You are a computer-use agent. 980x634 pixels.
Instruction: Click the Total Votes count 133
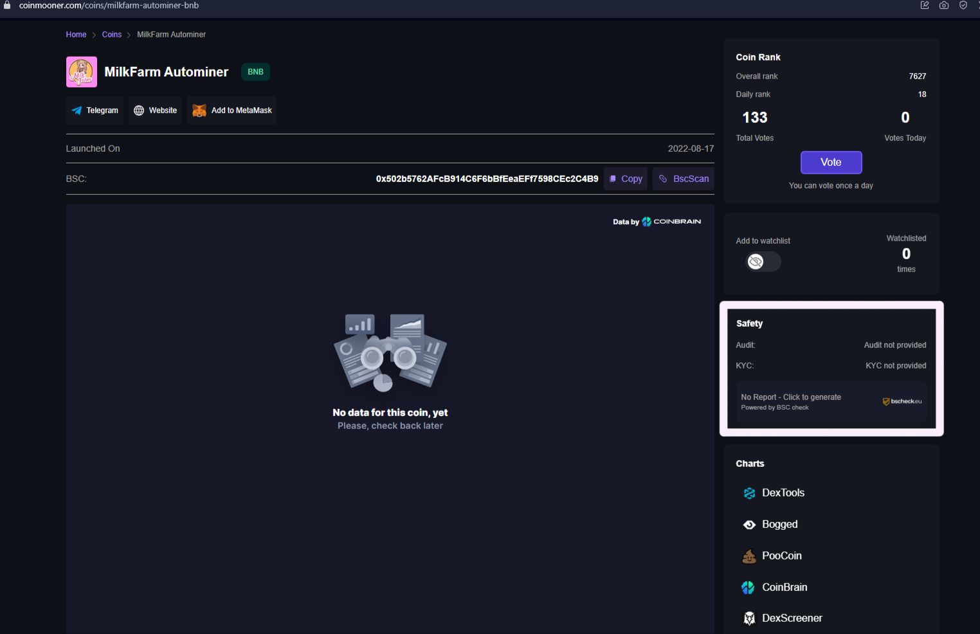coord(755,118)
